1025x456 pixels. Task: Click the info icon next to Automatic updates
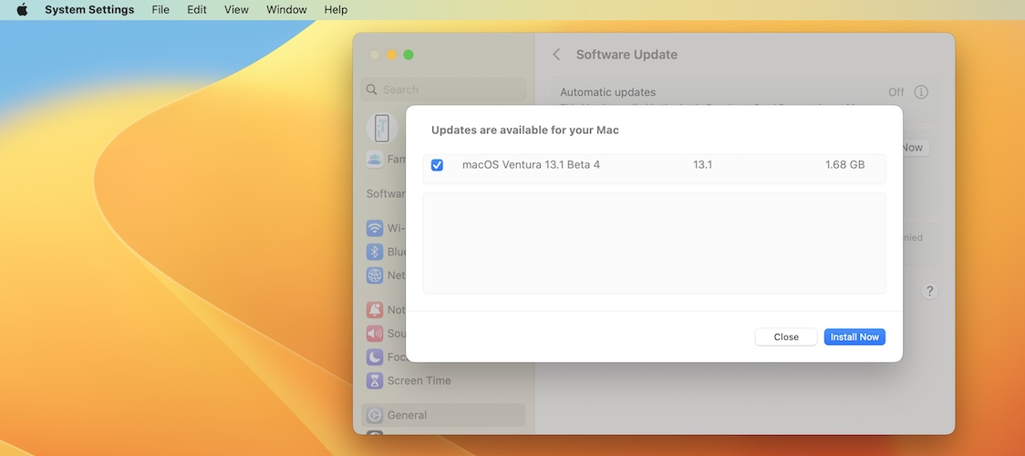(x=921, y=92)
